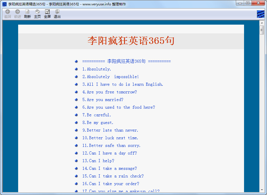
Task: Open '12.Can I have a day off?' link
Action: point(109,153)
